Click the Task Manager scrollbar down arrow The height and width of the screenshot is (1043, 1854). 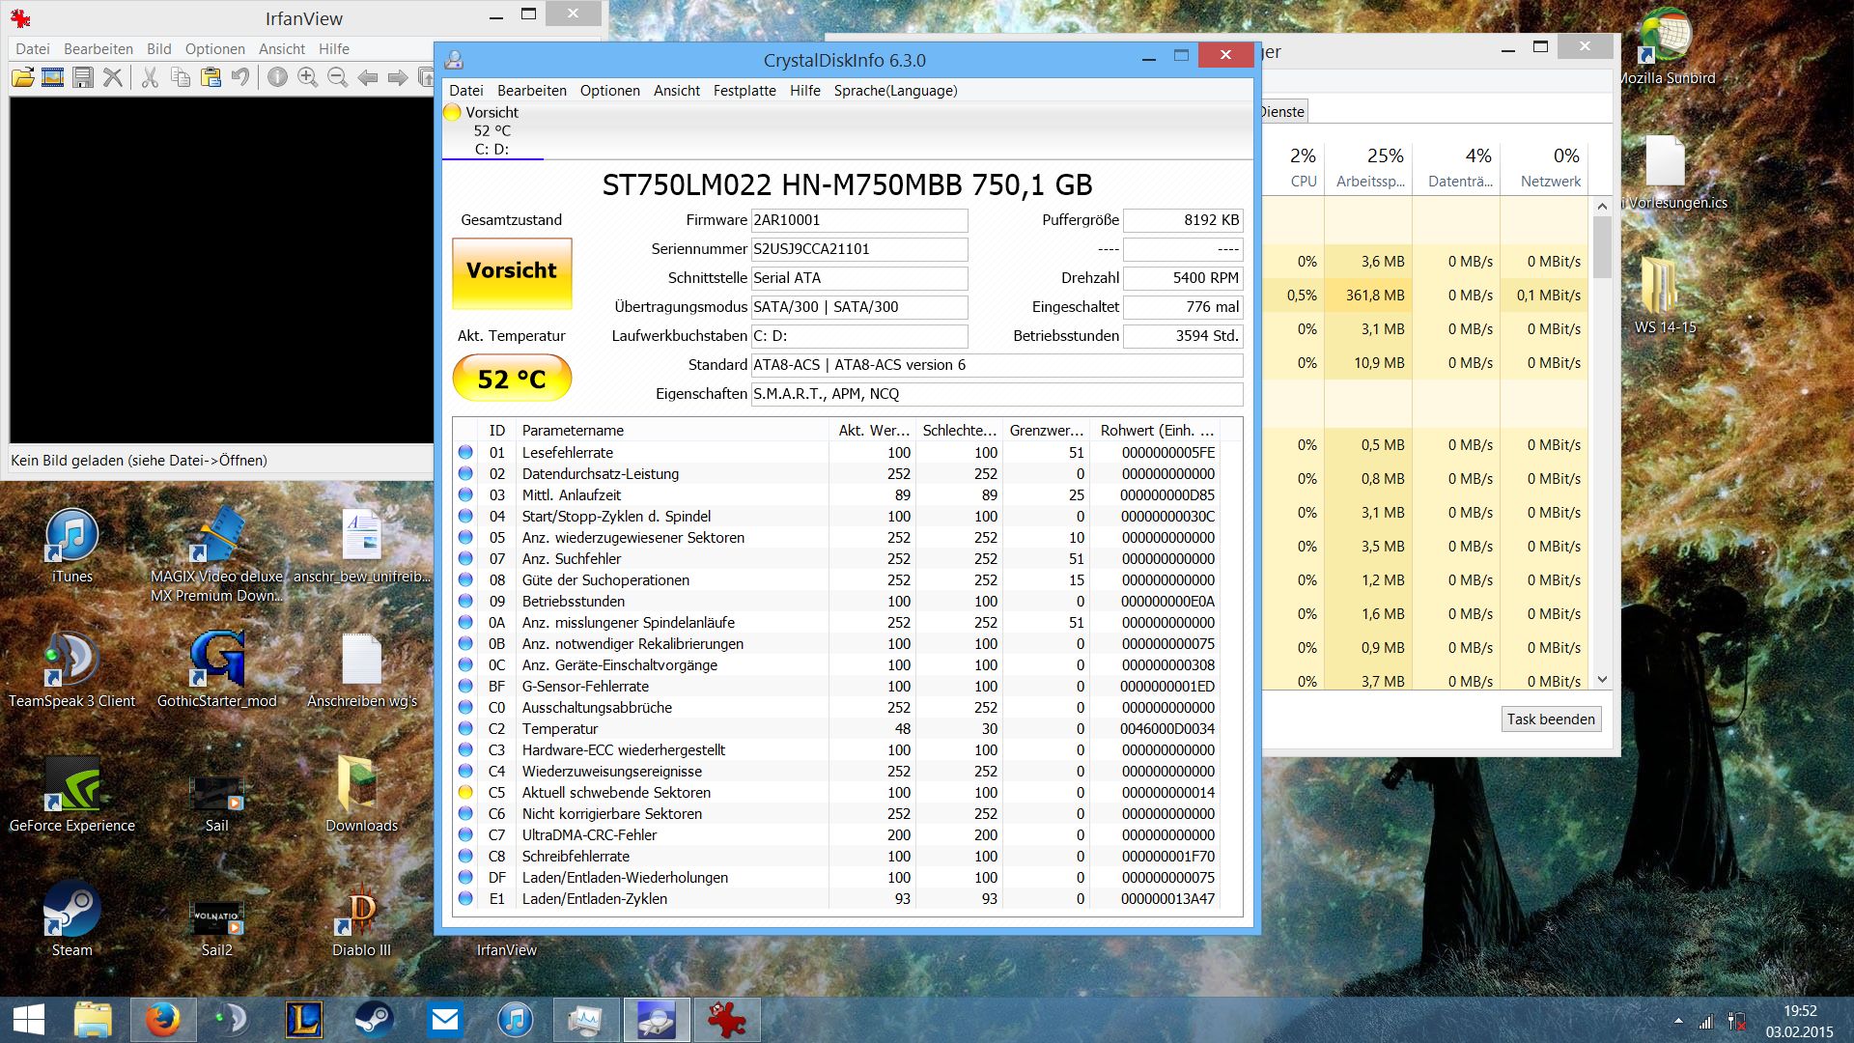pos(1602,680)
